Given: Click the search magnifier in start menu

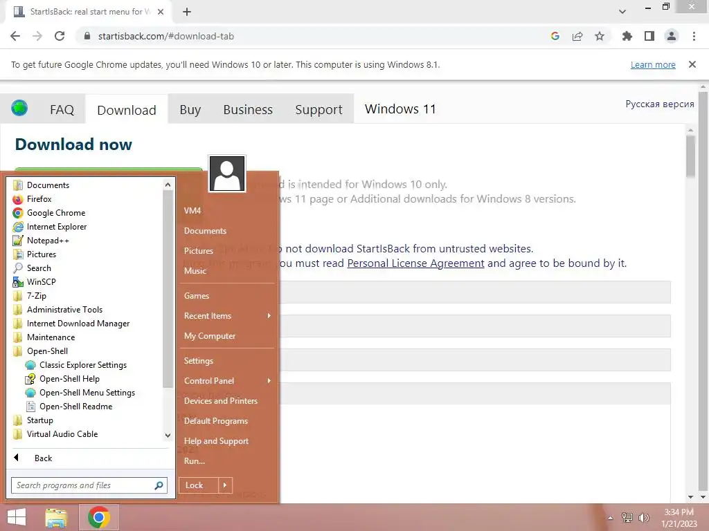Looking at the screenshot, I should click(x=159, y=485).
